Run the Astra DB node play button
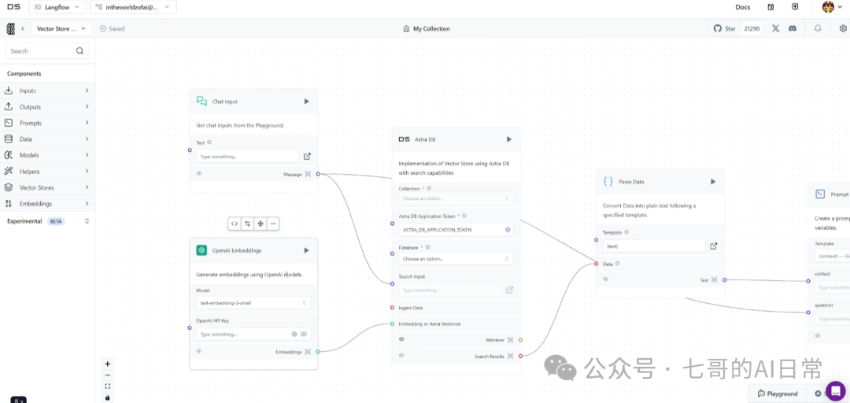Image resolution: width=850 pixels, height=403 pixels. point(509,139)
